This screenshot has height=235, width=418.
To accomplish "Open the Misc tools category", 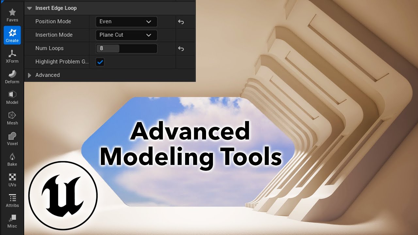I will click(12, 221).
